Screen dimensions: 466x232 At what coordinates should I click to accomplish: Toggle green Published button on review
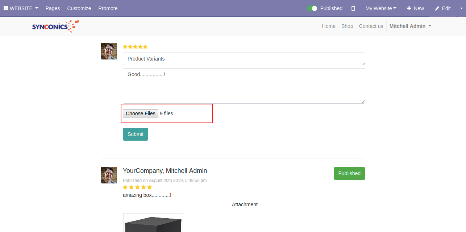click(x=349, y=173)
